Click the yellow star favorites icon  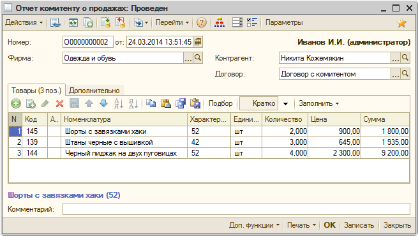(402, 23)
